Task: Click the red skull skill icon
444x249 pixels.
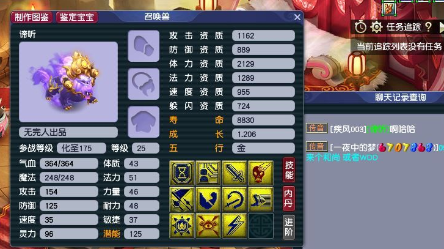Action: pyautogui.click(x=261, y=173)
